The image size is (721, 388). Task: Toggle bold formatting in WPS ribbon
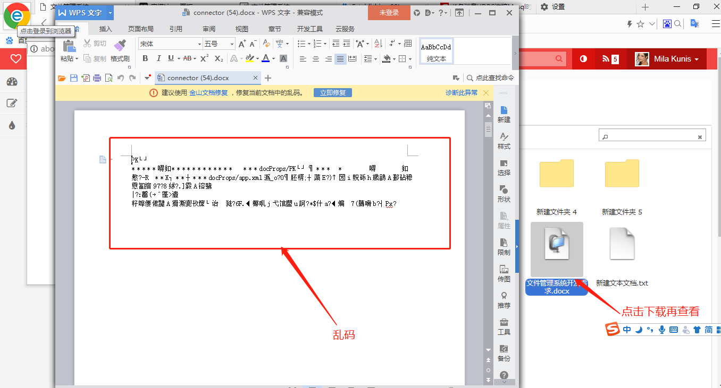(145, 58)
